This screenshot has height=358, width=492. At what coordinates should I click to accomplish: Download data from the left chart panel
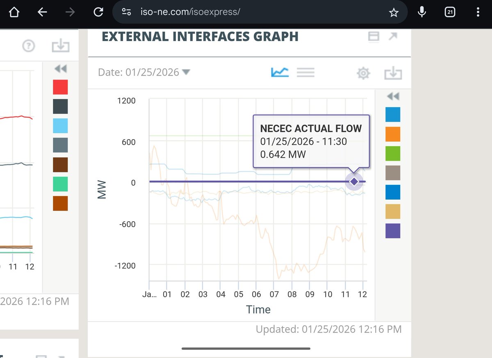click(60, 46)
